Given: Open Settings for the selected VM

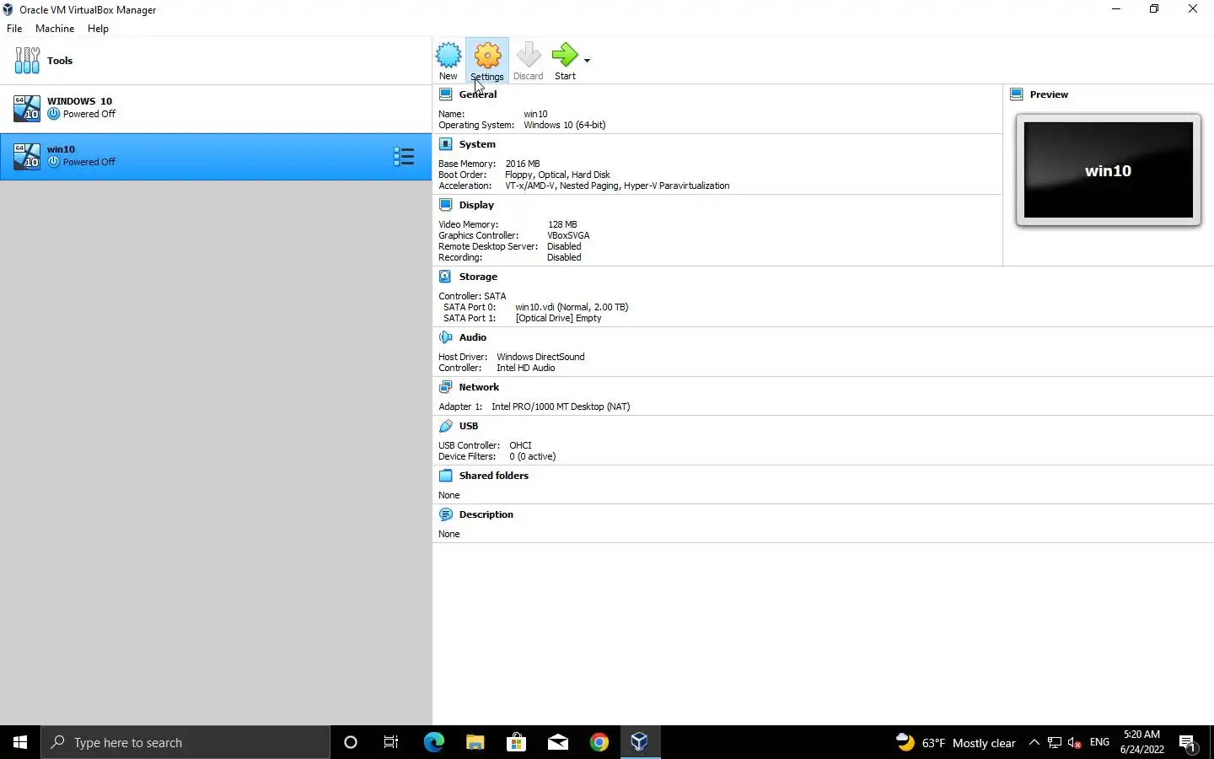Looking at the screenshot, I should click(x=487, y=61).
